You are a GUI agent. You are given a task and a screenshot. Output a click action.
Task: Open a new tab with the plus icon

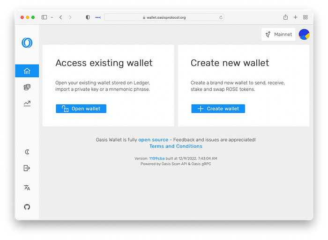(295, 17)
